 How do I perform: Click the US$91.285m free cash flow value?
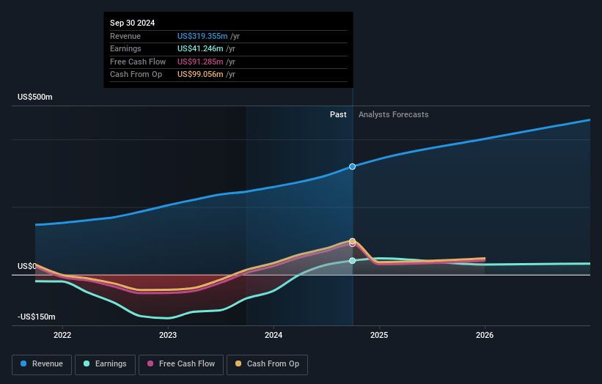click(200, 62)
